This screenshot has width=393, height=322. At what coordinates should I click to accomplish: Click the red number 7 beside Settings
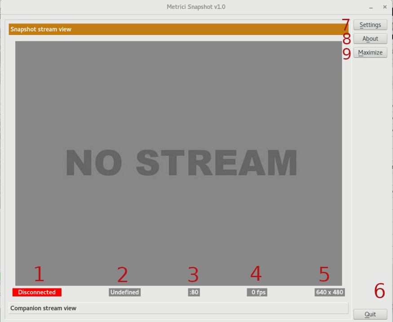pyautogui.click(x=346, y=25)
